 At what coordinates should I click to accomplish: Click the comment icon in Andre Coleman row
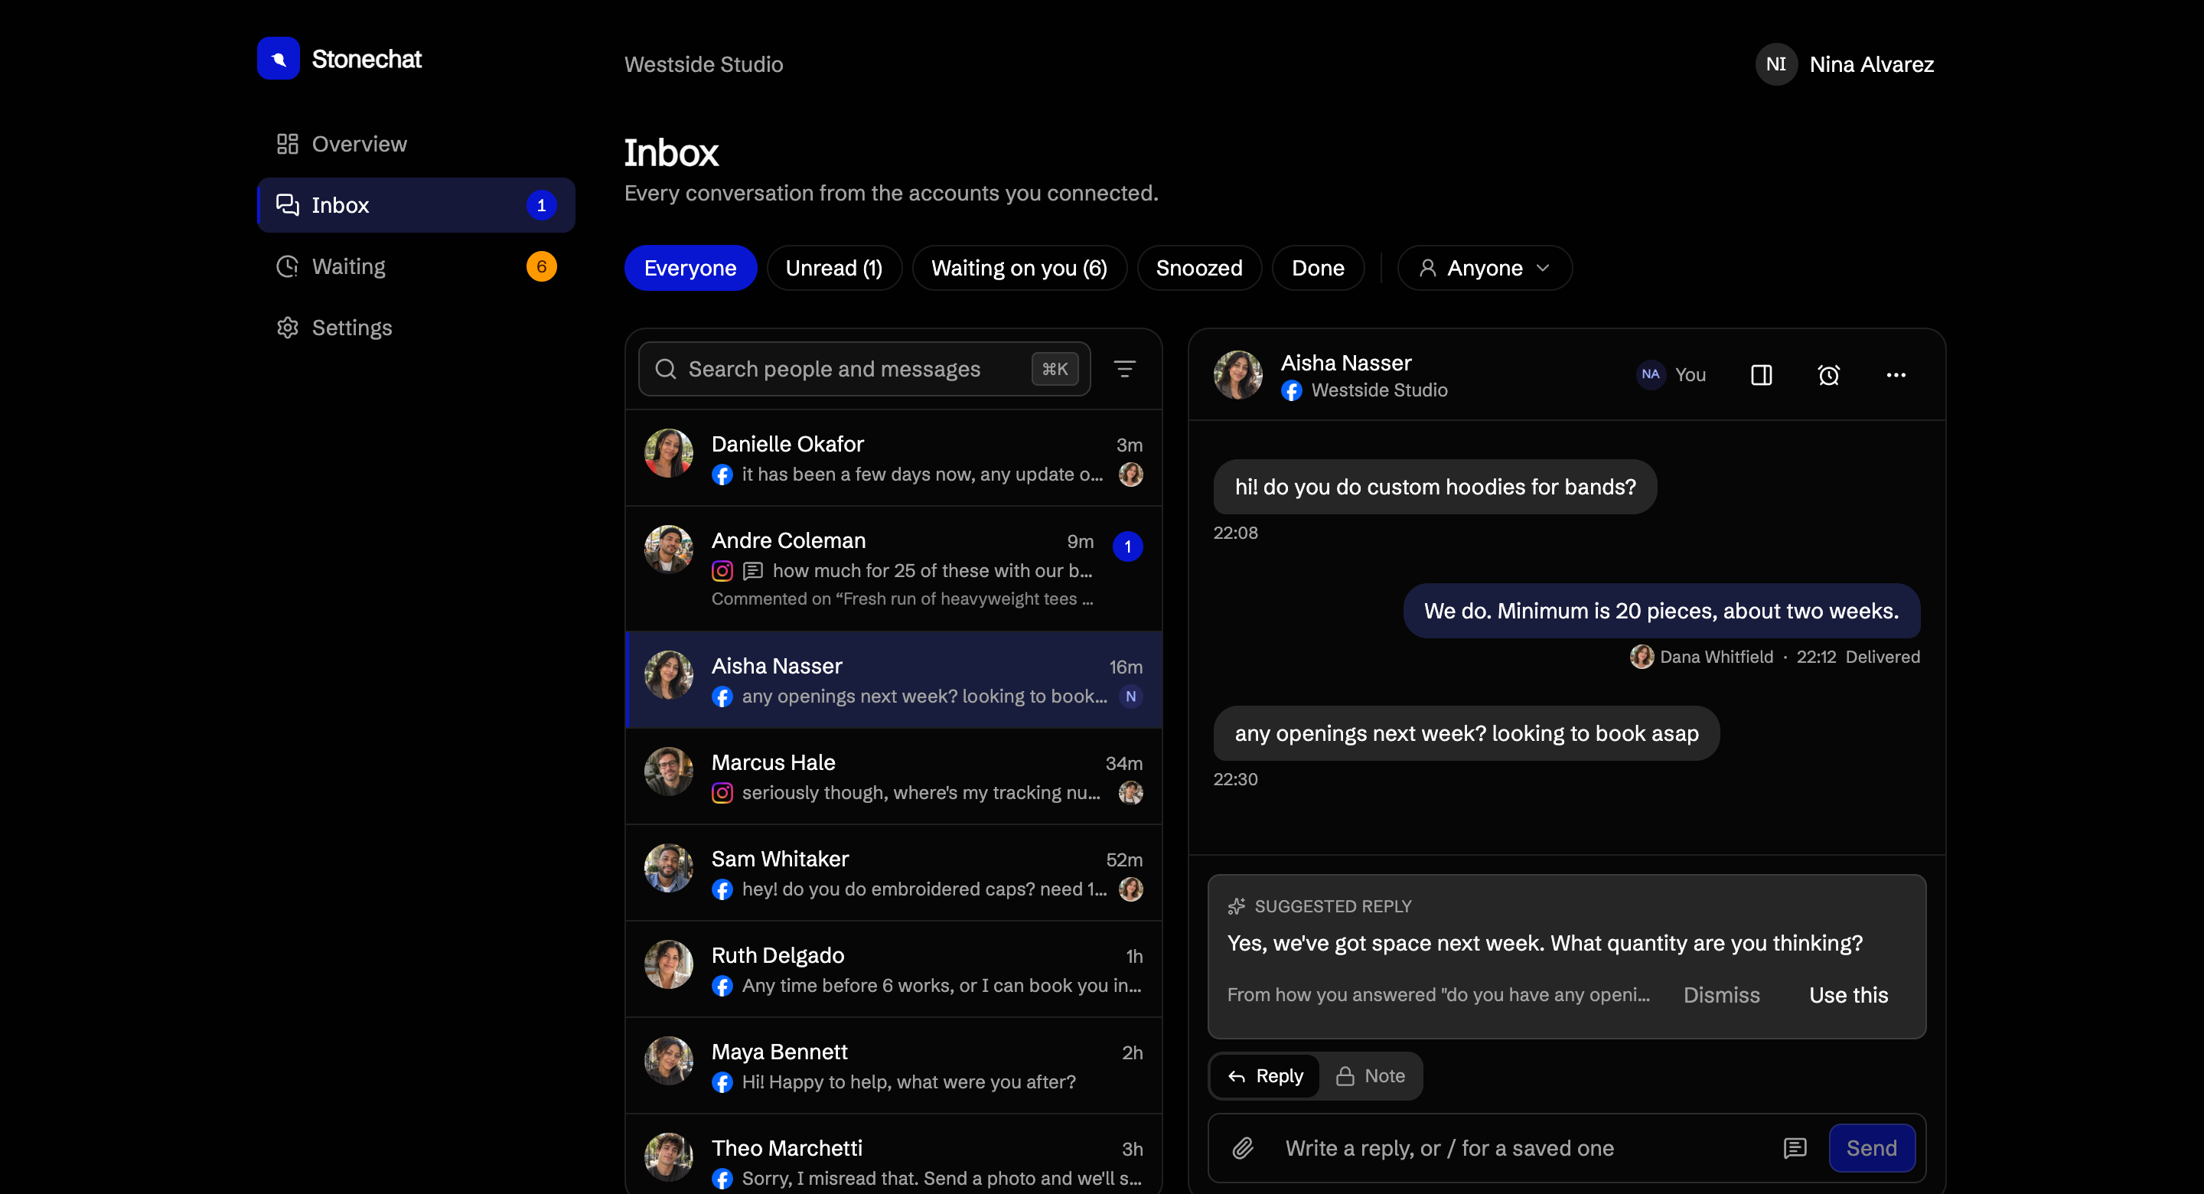point(753,571)
